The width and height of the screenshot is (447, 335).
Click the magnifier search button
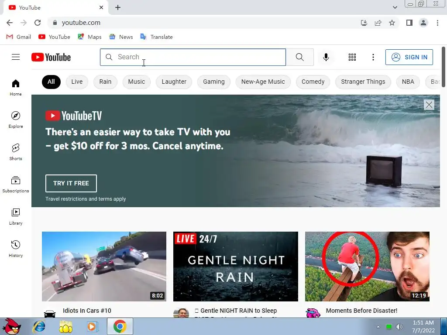point(299,57)
